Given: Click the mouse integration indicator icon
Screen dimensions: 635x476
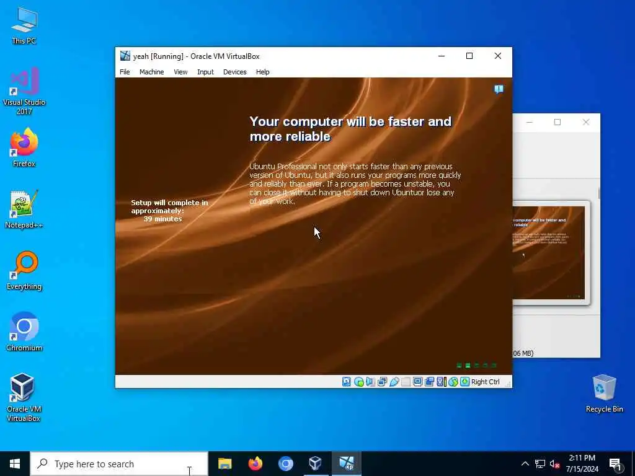Looking at the screenshot, I should (x=453, y=382).
